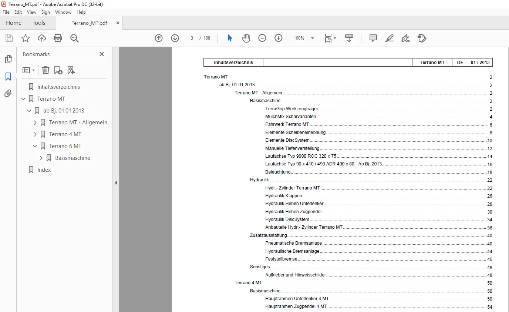Screen dimensions: 509x312
Task: Open Beleuchtung contents entry
Action: pos(278,172)
